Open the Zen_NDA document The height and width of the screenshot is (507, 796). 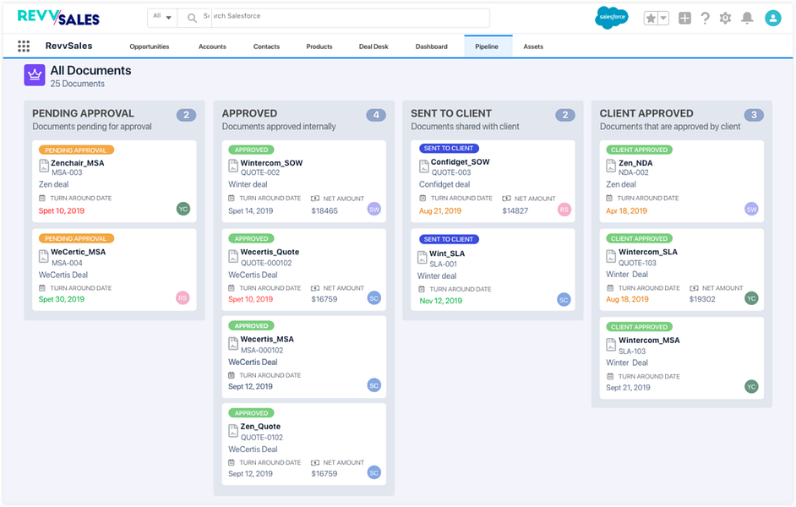pyautogui.click(x=635, y=163)
